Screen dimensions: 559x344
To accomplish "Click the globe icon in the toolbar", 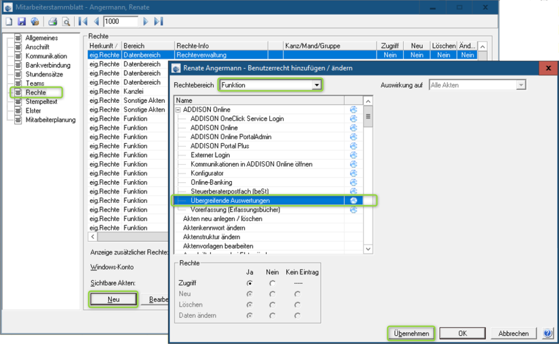I will coord(35,22).
